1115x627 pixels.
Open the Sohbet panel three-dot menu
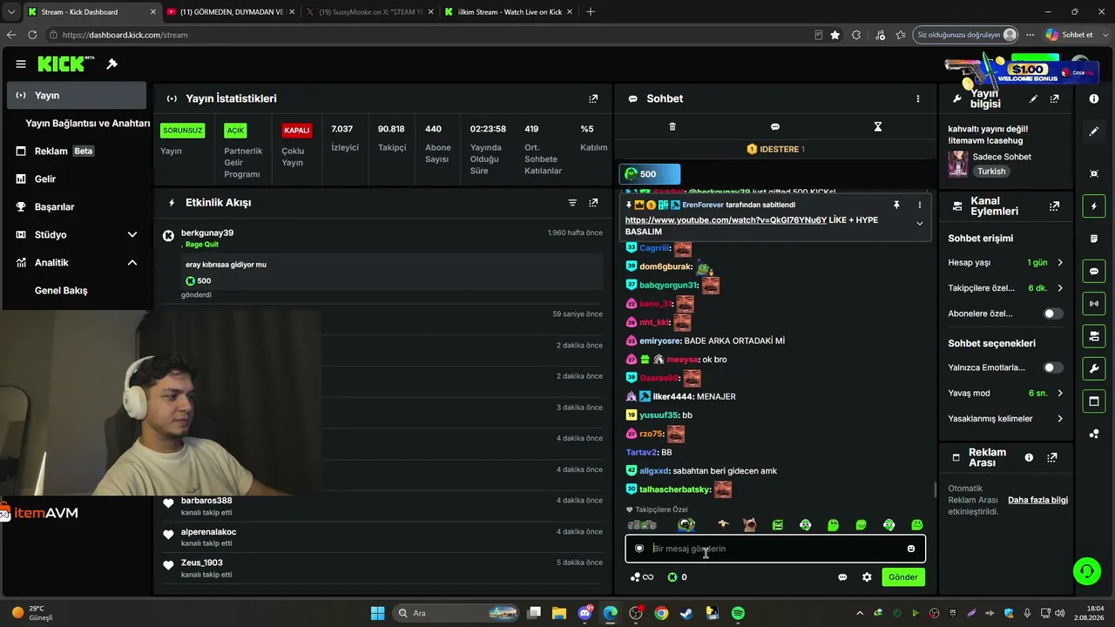917,99
